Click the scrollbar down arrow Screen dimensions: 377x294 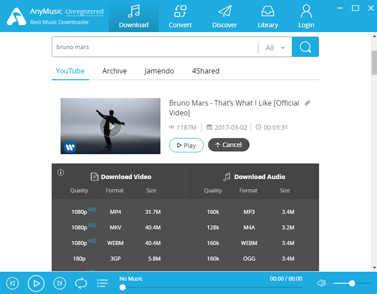pos(374,267)
